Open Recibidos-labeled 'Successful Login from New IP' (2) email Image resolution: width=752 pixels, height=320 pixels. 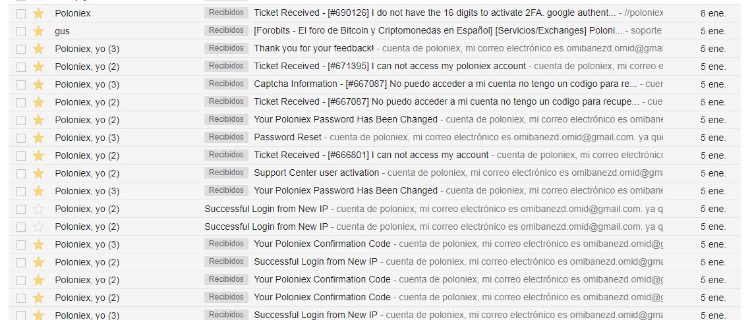point(316,261)
